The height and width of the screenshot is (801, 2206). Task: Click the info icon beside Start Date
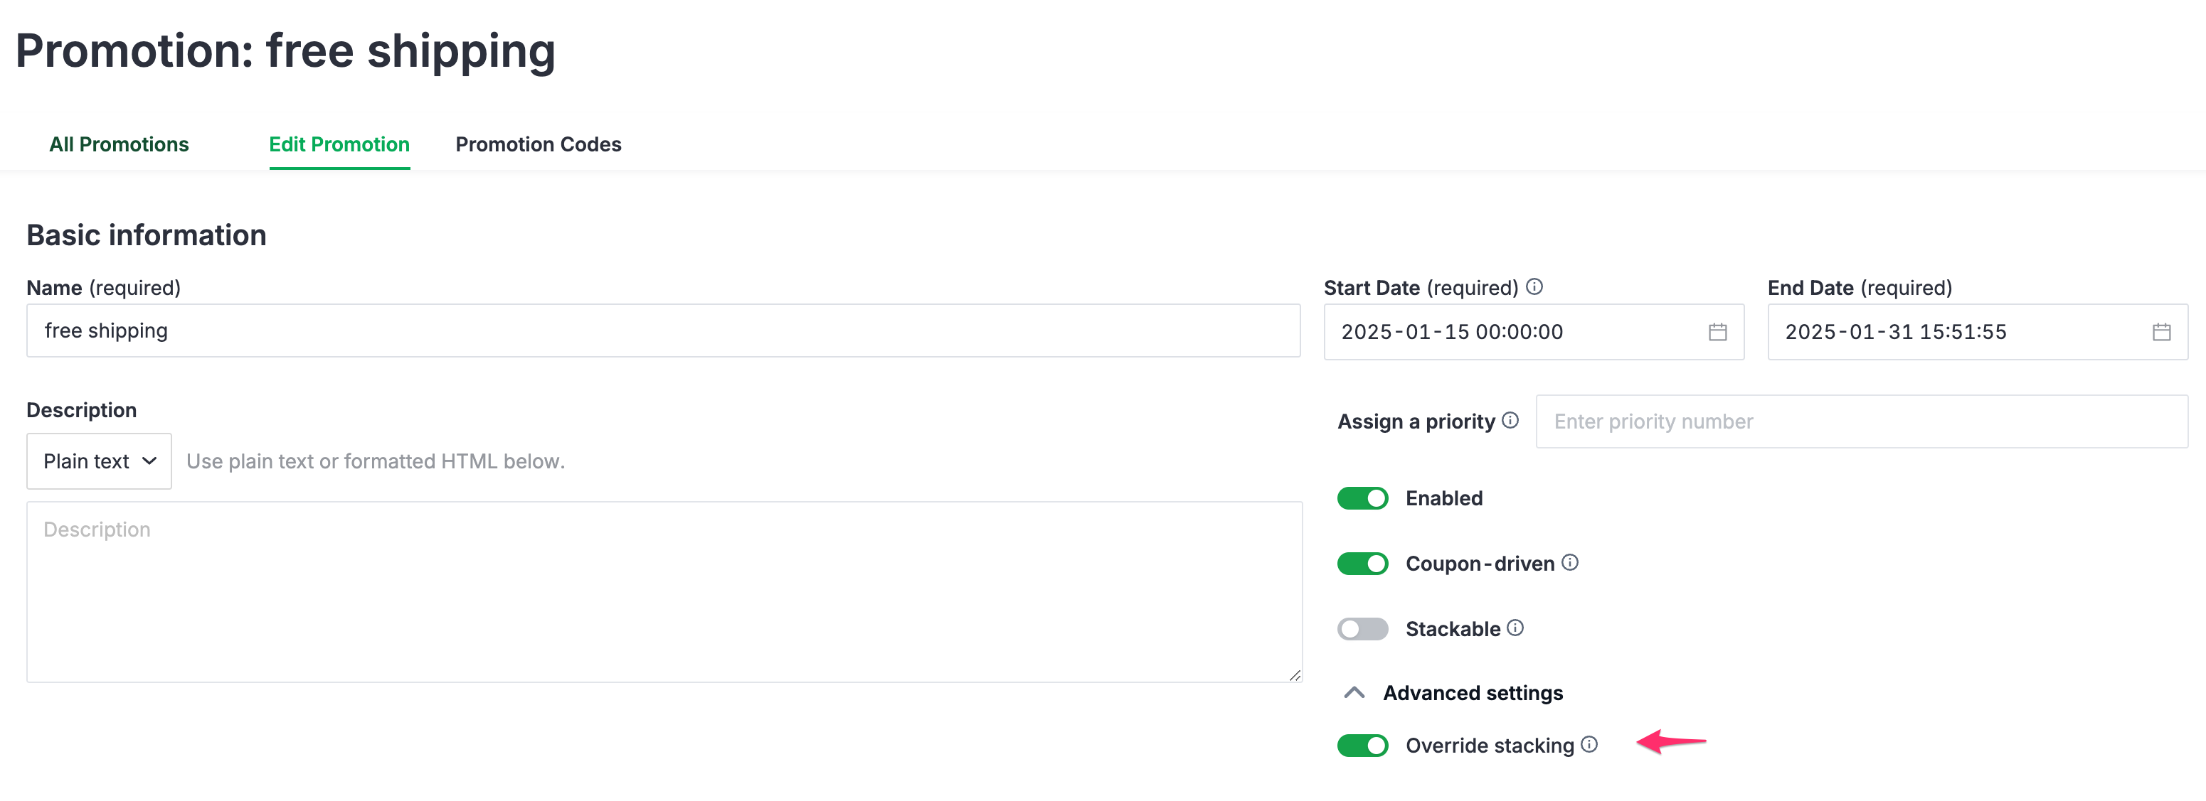[1534, 286]
